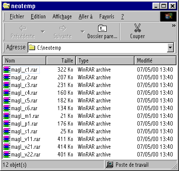Click the Précédente back arrow button
Screen dimensions: 179x171
(x=23, y=32)
